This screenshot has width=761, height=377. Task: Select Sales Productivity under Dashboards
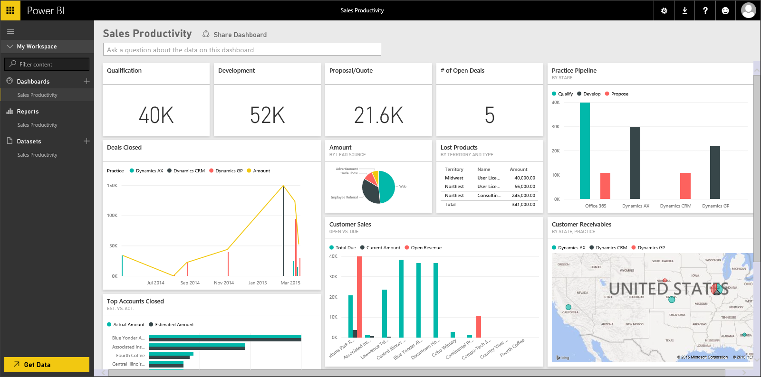pos(37,95)
